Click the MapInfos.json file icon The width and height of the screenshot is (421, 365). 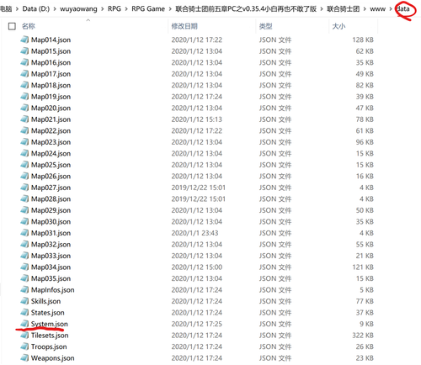[x=24, y=289]
